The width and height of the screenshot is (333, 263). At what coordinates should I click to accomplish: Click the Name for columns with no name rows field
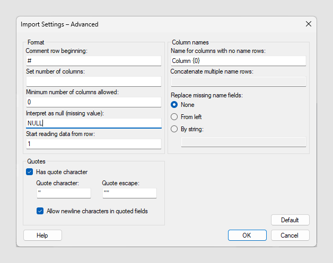click(239, 61)
